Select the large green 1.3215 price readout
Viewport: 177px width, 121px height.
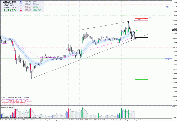[10, 10]
